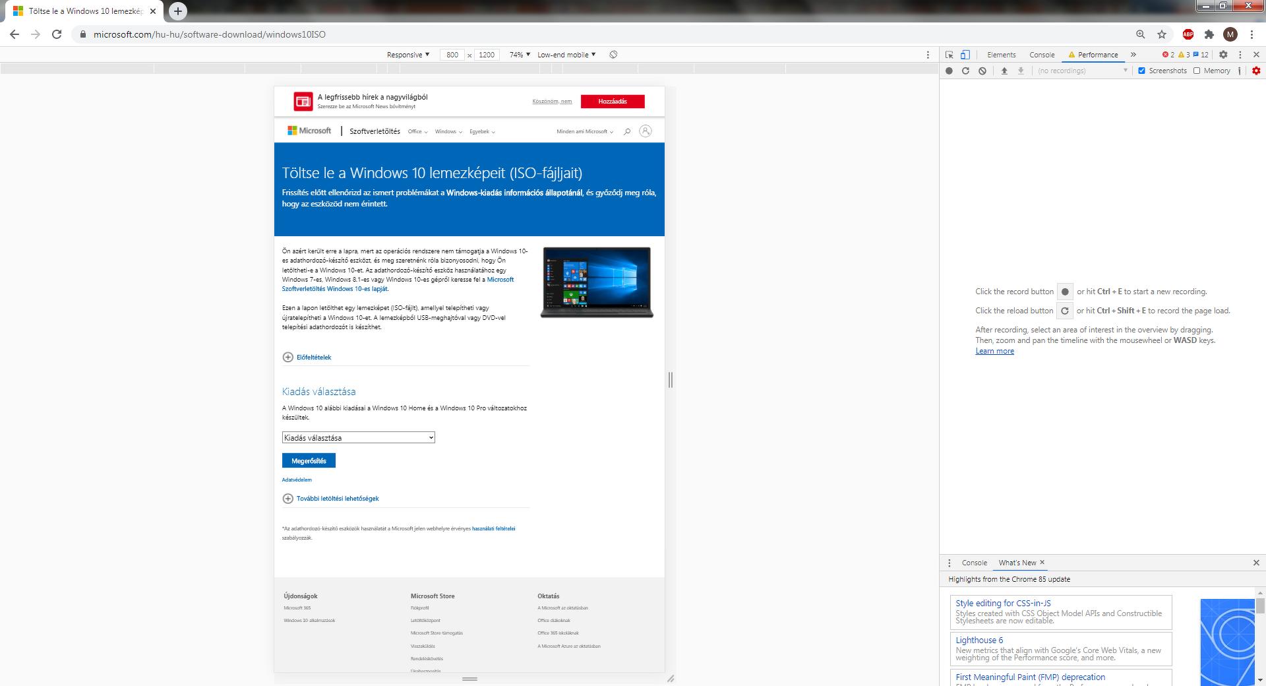Click the Köszönöm, nem link
This screenshot has height=686, width=1266.
(x=552, y=102)
